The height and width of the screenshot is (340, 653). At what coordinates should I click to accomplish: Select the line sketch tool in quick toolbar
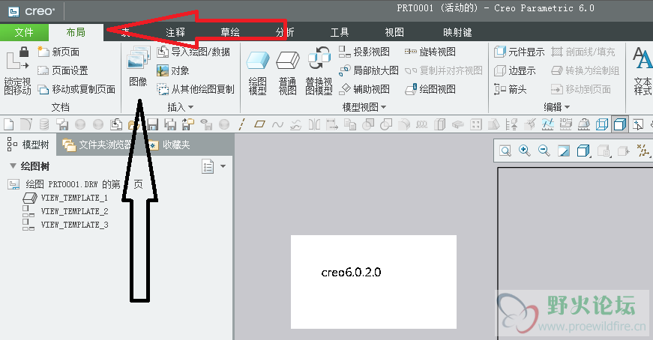coord(242,124)
